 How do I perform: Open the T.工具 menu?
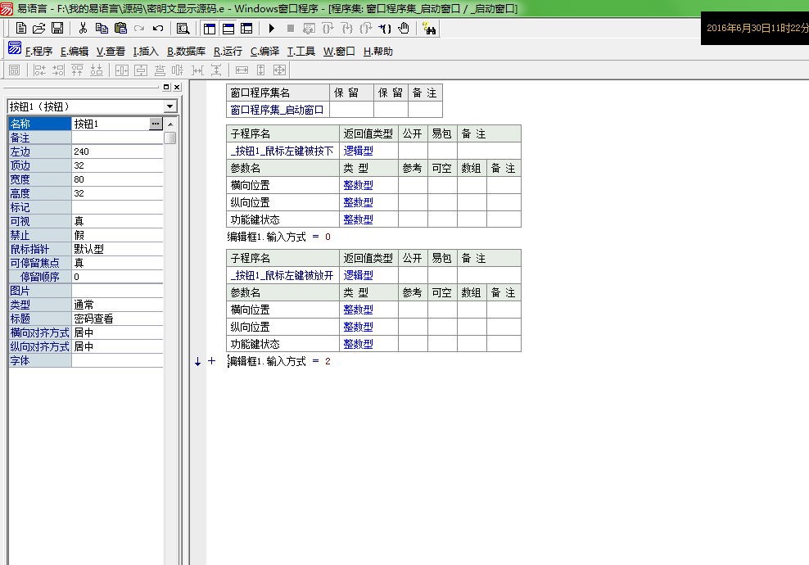pos(301,51)
